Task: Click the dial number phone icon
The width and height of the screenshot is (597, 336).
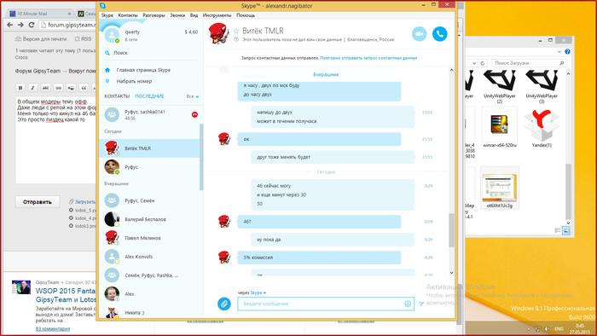Action: (x=107, y=81)
